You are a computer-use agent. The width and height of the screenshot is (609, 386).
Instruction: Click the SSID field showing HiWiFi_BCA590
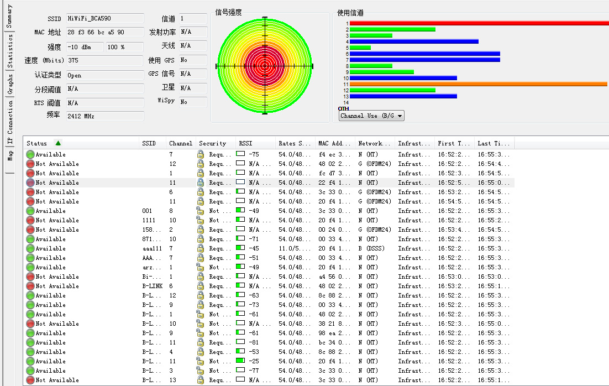coord(104,18)
